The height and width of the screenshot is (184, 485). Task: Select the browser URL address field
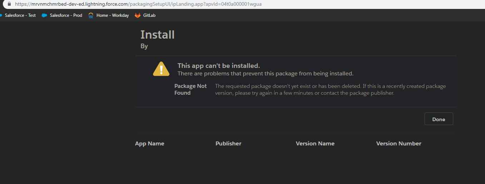click(243, 4)
